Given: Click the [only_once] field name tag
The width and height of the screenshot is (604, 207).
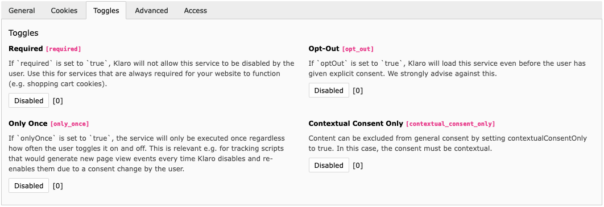Looking at the screenshot, I should click(70, 124).
